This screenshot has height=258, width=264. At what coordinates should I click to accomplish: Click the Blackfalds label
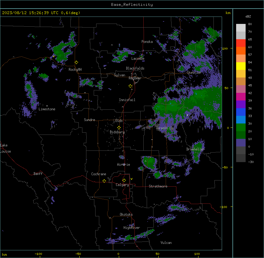135,68
